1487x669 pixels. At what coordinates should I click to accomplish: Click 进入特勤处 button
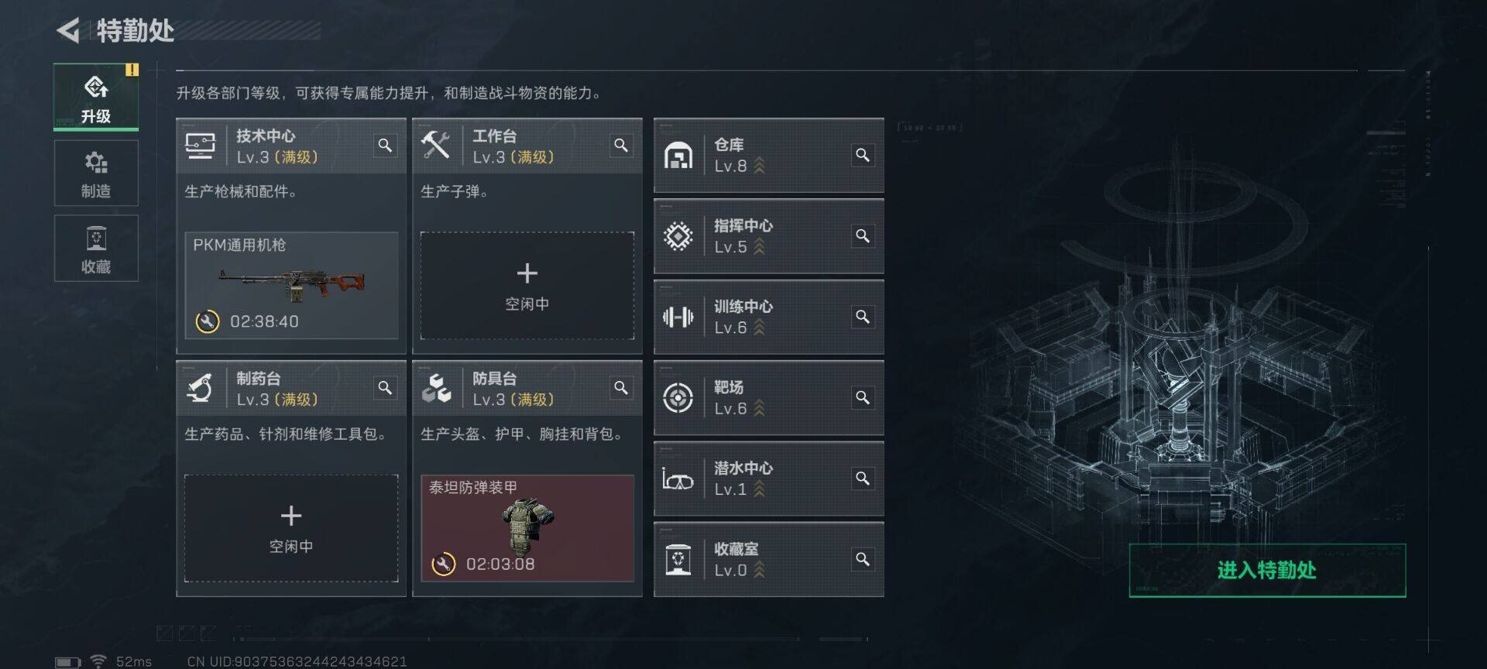pyautogui.click(x=1267, y=571)
